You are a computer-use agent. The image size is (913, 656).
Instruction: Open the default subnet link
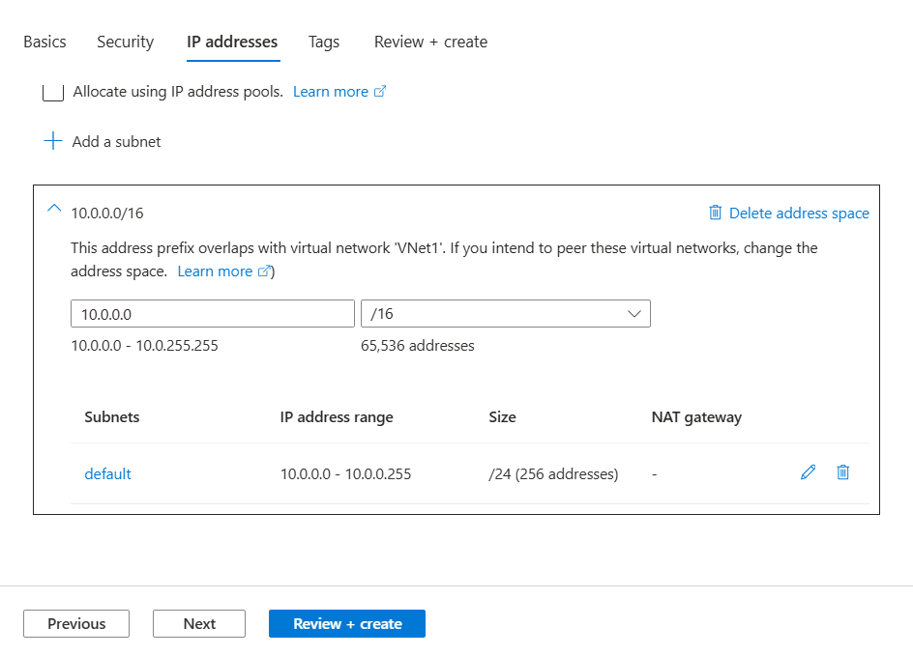tap(107, 474)
